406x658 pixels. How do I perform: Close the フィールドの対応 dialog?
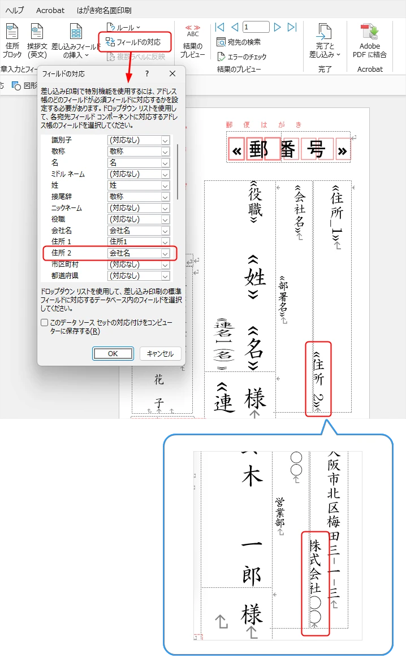[172, 73]
